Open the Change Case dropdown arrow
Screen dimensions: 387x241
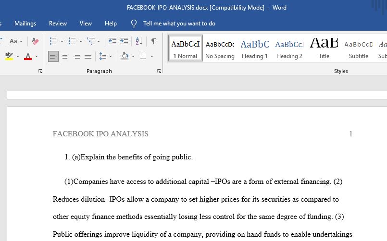coord(21,41)
